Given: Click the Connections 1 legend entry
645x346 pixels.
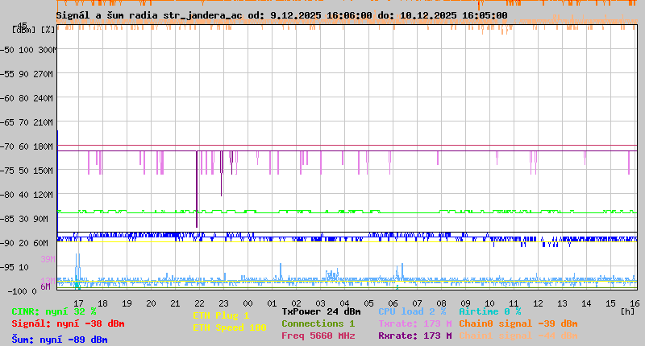Looking at the screenshot, I should click(x=318, y=323).
